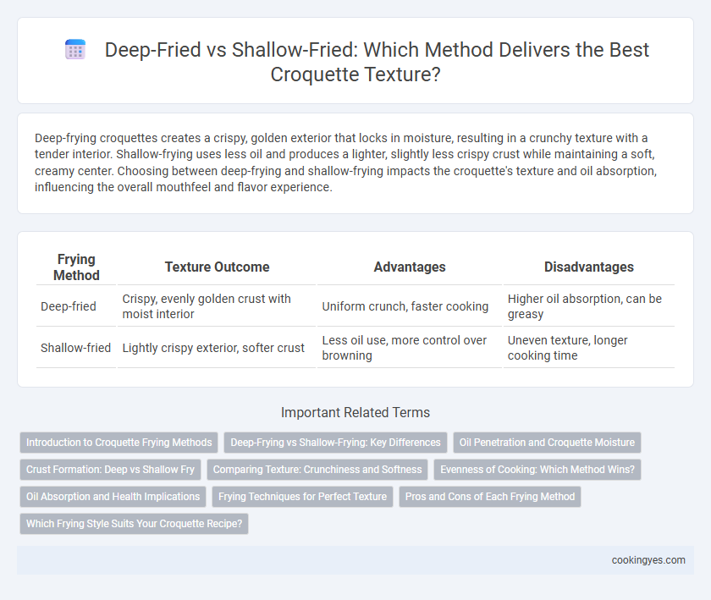Open the Introduction to Croquette Frying Methods tag
This screenshot has width=711, height=600.
point(118,443)
